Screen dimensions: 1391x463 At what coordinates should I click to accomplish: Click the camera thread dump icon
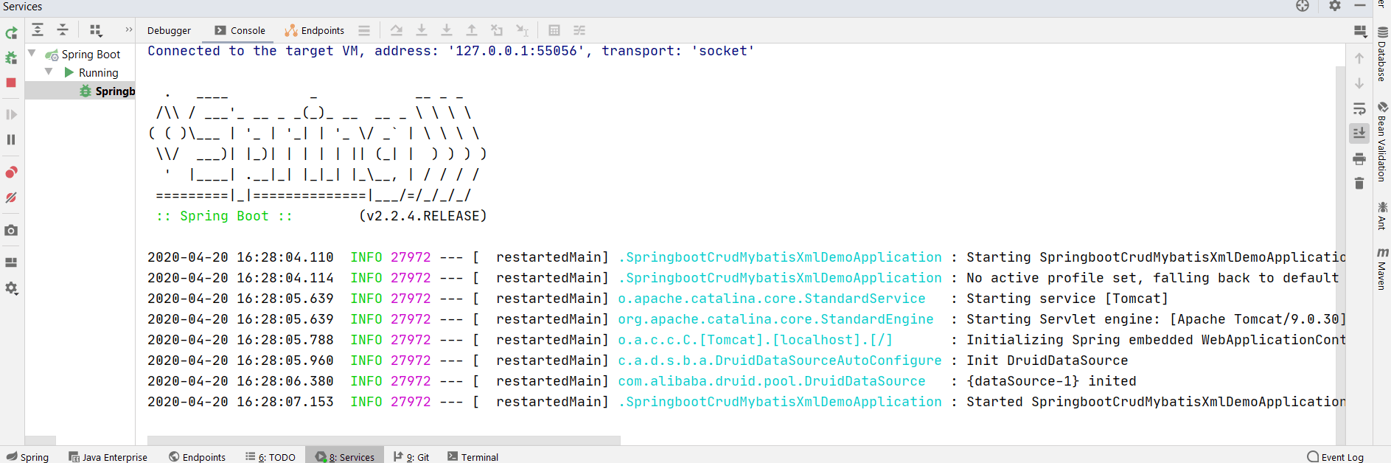11,231
